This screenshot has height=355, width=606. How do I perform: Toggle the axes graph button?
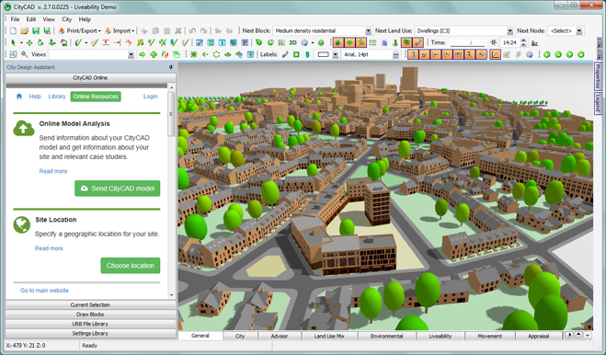[495, 54]
